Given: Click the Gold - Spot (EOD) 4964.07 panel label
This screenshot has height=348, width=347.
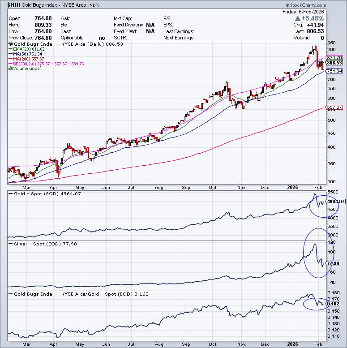Looking at the screenshot, I should pos(47,194).
